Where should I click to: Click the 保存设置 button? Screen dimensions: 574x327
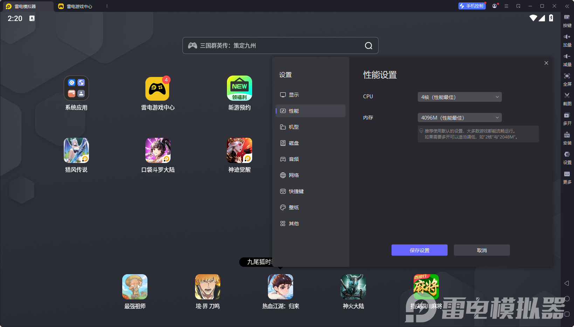(420, 250)
